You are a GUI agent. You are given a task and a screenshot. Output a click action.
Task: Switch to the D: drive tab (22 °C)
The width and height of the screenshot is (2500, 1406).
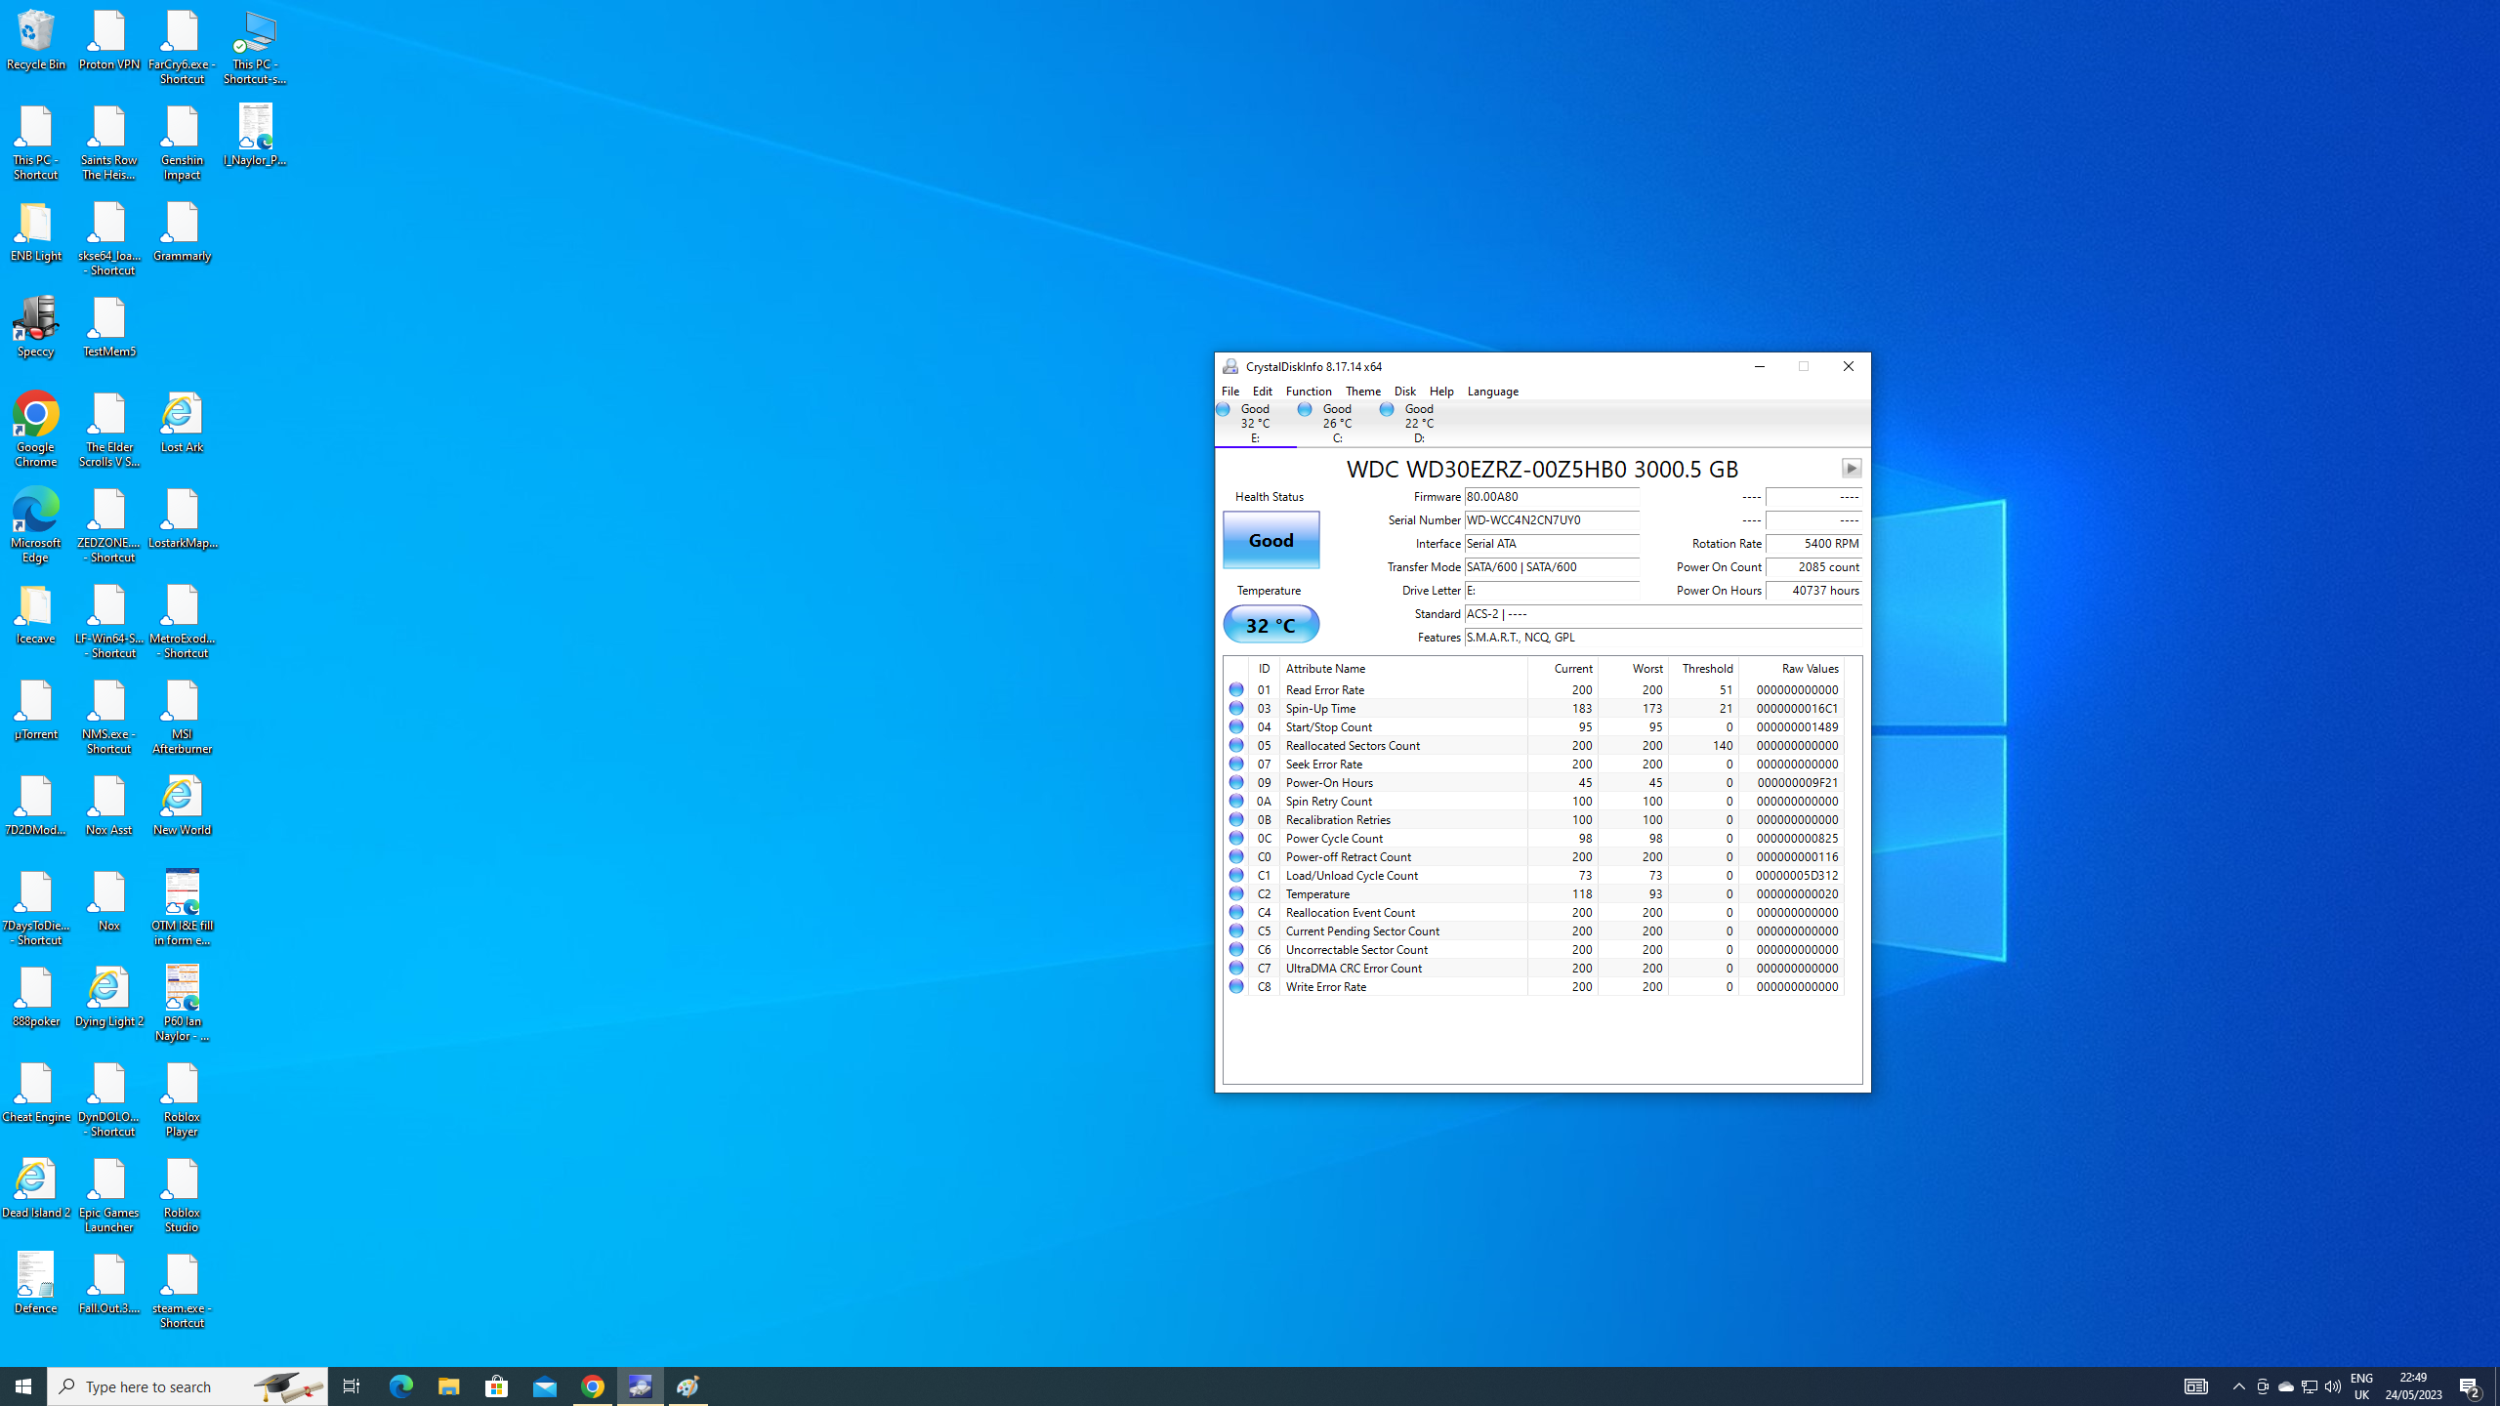pos(1419,424)
